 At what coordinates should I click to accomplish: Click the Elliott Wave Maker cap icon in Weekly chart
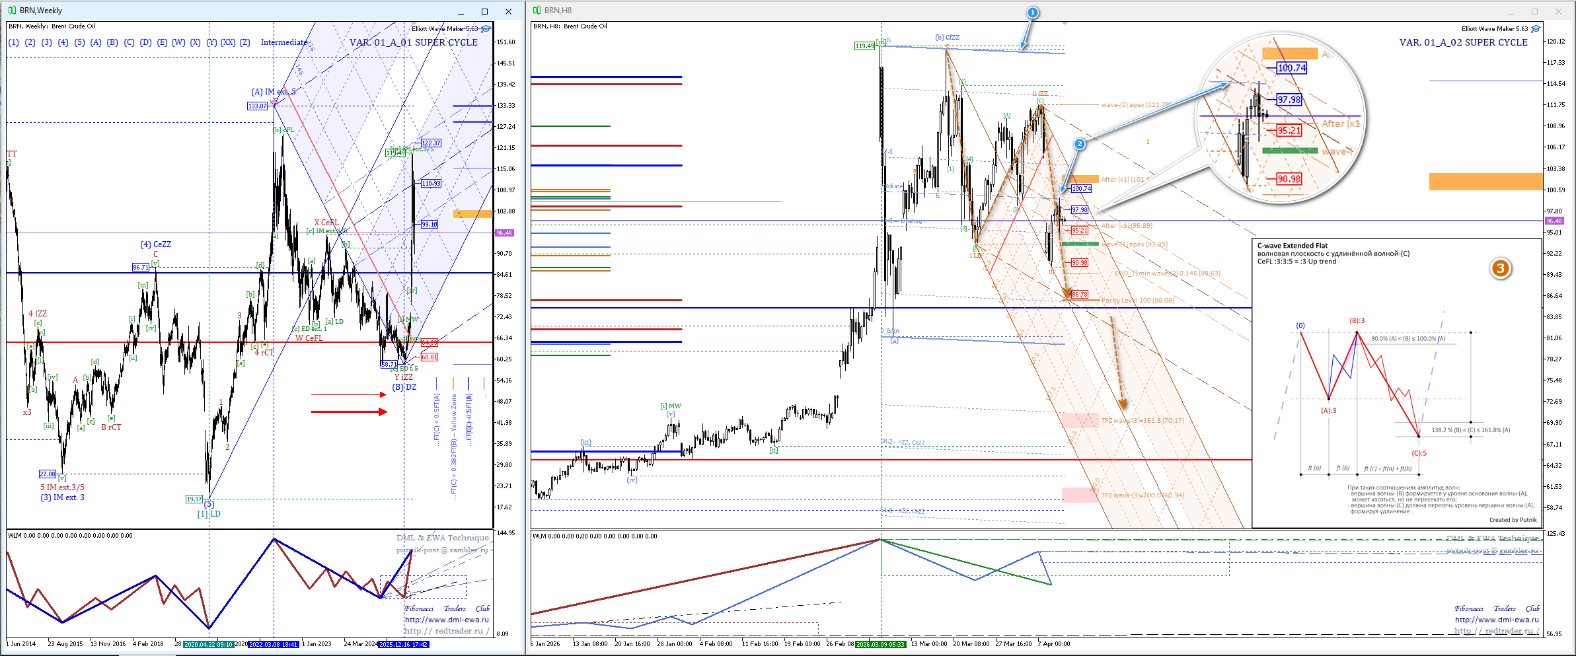coord(486,29)
